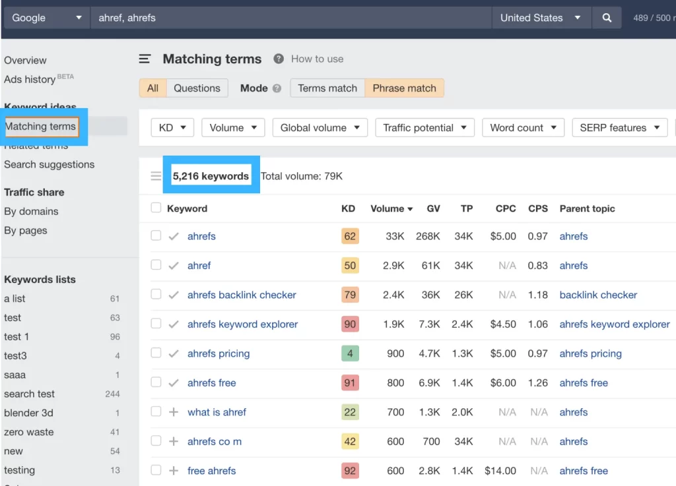This screenshot has width=676, height=486.
Task: Add 'ahrefs co m' with plus icon
Action: pos(174,441)
